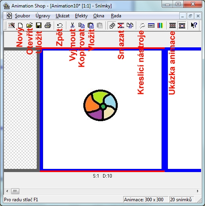Cut selected frame with scissors icon
This screenshot has height=206, width=205.
(x=72, y=25)
